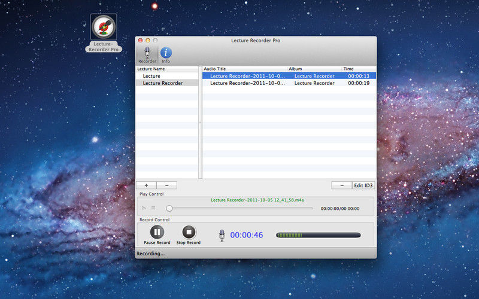Image resolution: width=479 pixels, height=299 pixels.
Task: Click the Stop Record button
Action: (x=189, y=232)
